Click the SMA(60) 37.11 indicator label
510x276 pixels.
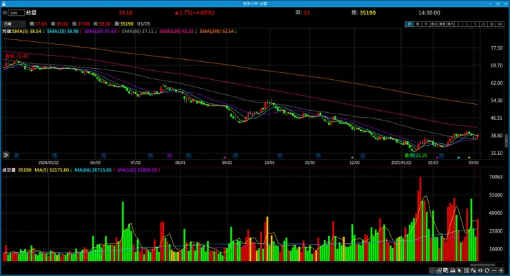pos(139,32)
